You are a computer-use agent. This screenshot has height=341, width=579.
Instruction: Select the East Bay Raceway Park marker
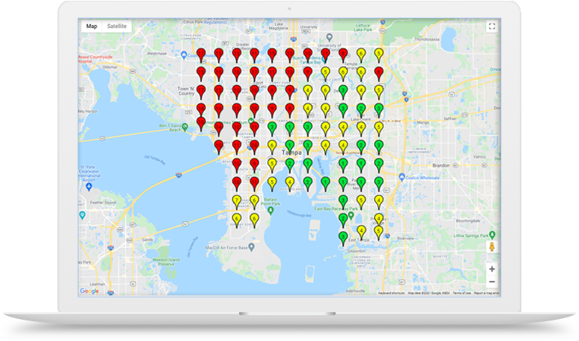(351, 215)
